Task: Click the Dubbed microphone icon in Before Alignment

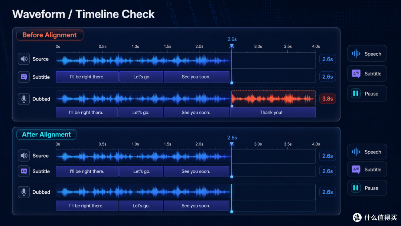Action: (x=24, y=99)
